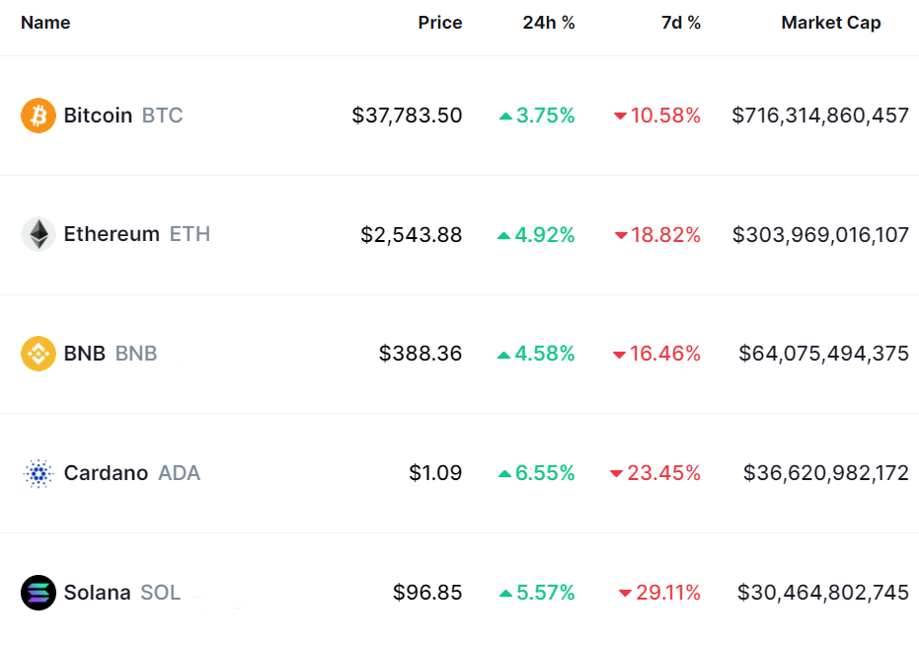The height and width of the screenshot is (650, 919).
Task: Open the Solana coin name link
Action: pyautogui.click(x=97, y=593)
